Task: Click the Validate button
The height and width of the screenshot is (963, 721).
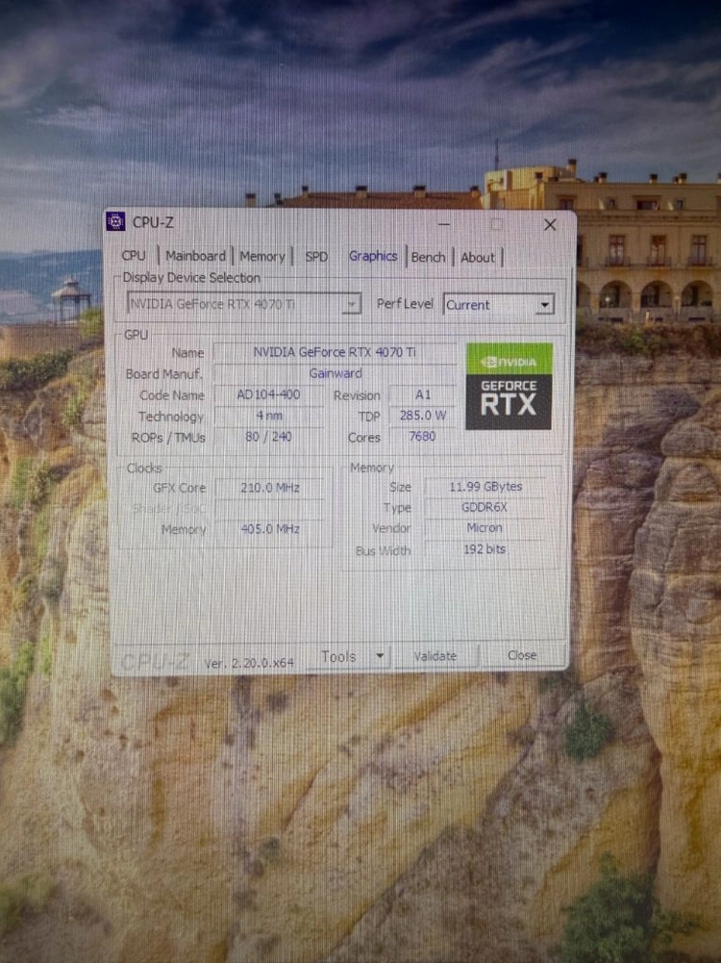Action: pos(435,656)
